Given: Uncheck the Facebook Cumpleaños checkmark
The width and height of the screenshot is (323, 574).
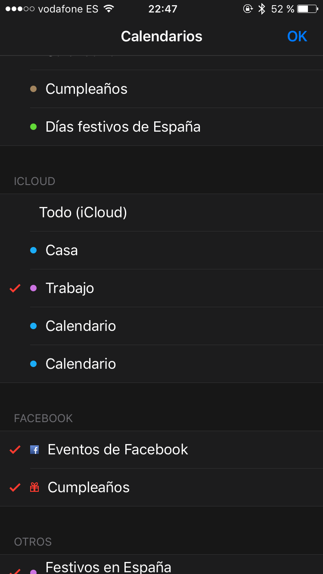Looking at the screenshot, I should [15, 488].
